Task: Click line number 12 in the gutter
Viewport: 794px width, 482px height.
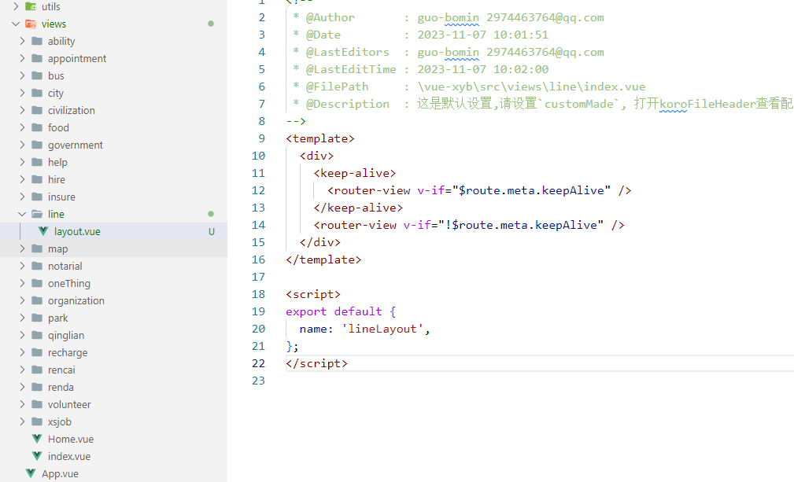Action: click(258, 190)
